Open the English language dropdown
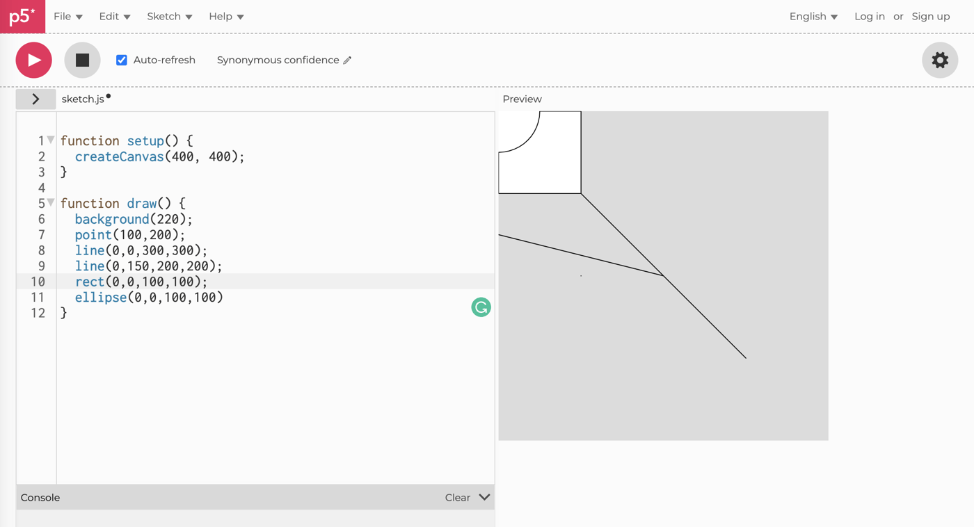974x527 pixels. coord(813,16)
